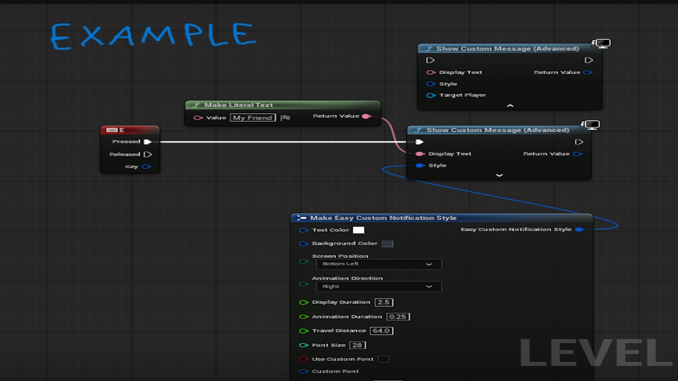
Task: Click the Background Color swatch
Action: [387, 243]
